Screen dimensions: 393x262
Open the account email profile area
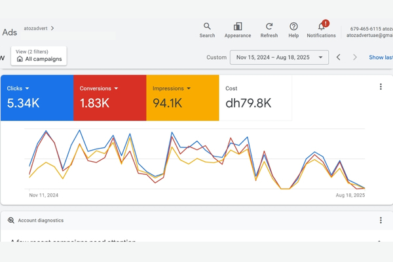(371, 32)
